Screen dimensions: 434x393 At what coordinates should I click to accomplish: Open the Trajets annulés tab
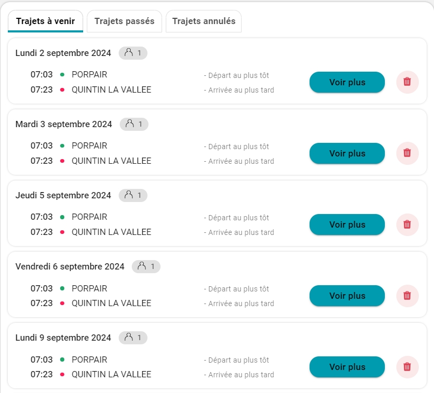coord(203,21)
